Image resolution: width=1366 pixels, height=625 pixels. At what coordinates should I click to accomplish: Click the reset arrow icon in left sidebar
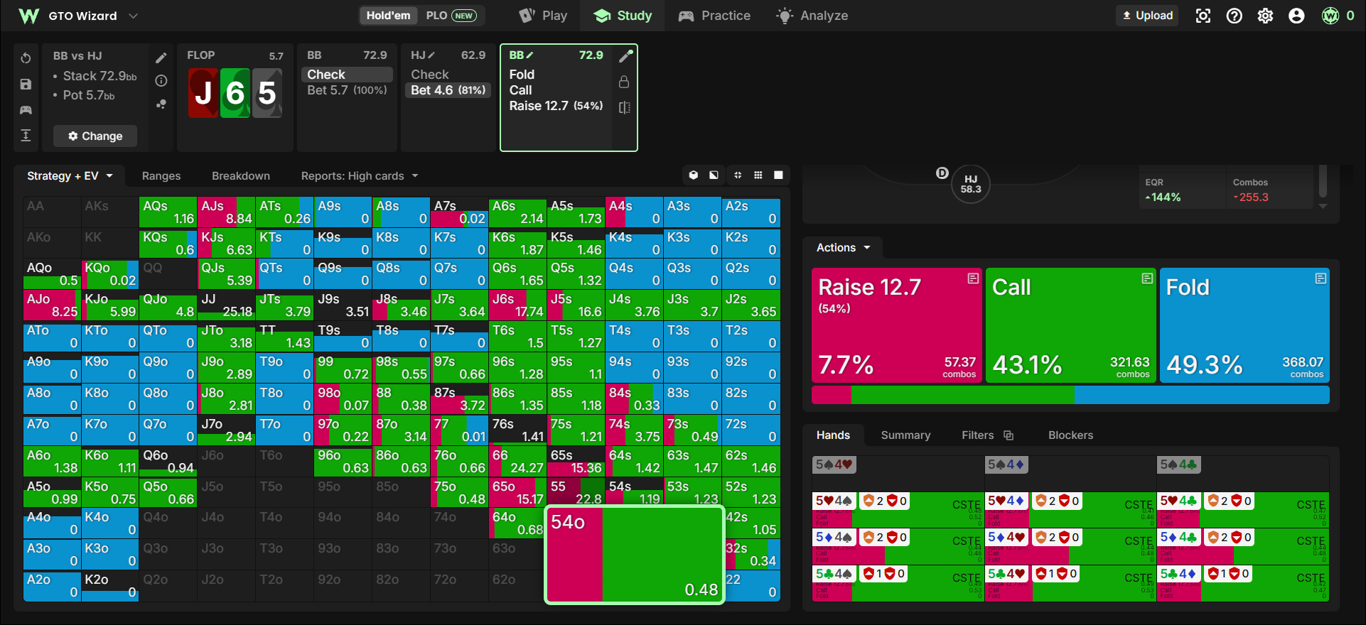click(x=26, y=58)
